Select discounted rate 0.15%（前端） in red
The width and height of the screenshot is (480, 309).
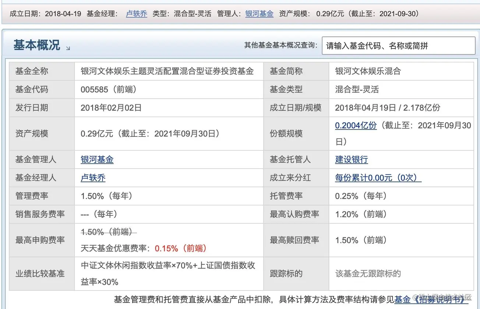tap(181, 248)
